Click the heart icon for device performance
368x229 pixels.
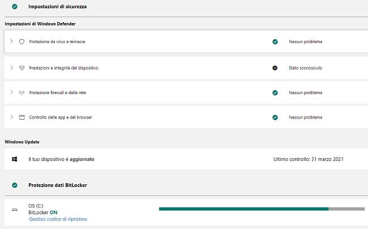22,67
